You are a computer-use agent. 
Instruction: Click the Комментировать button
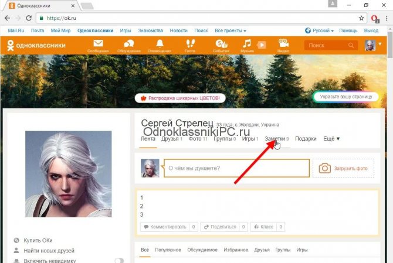point(169,227)
